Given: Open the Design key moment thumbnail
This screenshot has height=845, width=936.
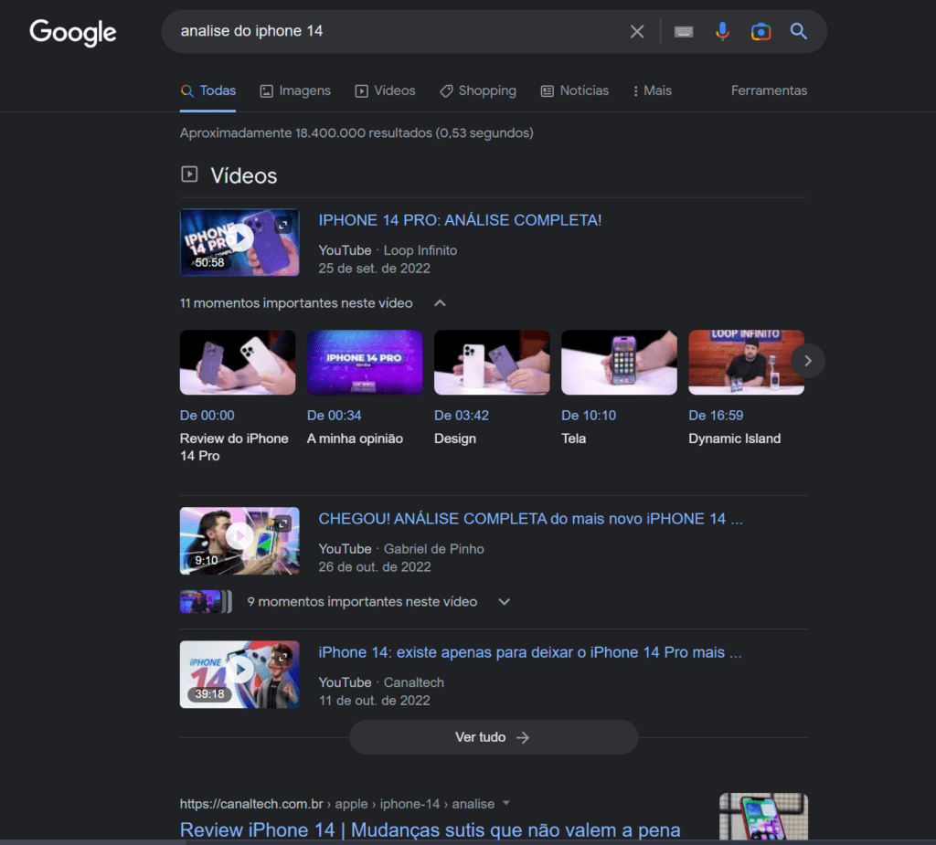Looking at the screenshot, I should [492, 363].
